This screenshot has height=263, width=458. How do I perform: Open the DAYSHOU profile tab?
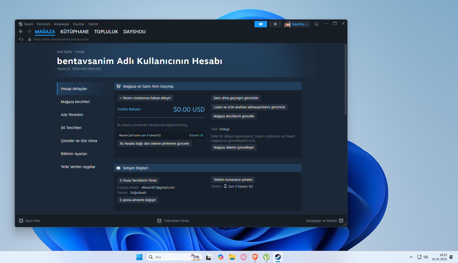tap(135, 32)
